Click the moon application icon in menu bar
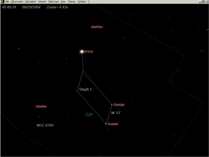209x157 pixels. click(2, 2)
